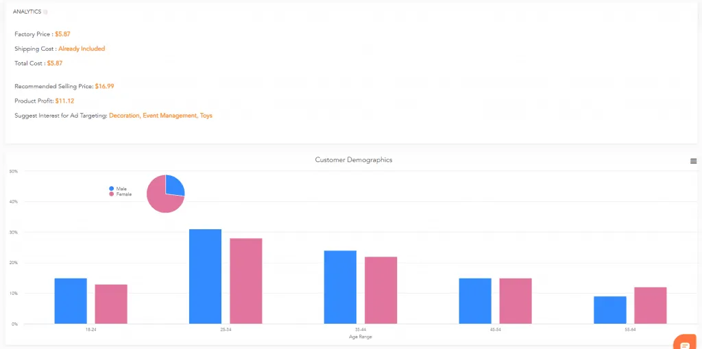The height and width of the screenshot is (349, 702).
Task: Click the blue Male pie slice
Action: click(175, 185)
